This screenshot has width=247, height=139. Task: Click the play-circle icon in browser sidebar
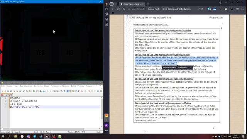[107, 14]
